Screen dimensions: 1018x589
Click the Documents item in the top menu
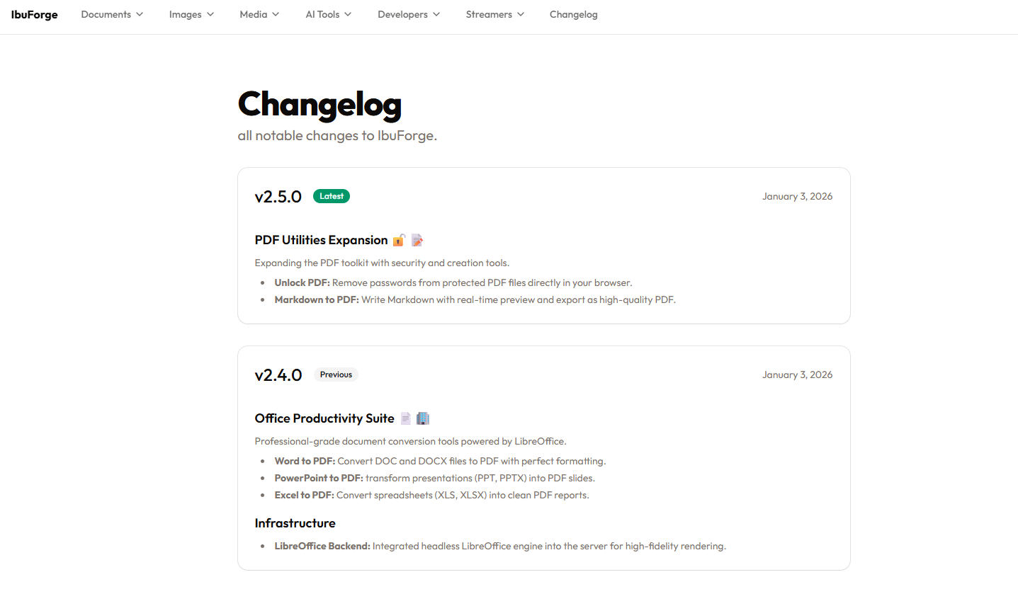pyautogui.click(x=111, y=14)
